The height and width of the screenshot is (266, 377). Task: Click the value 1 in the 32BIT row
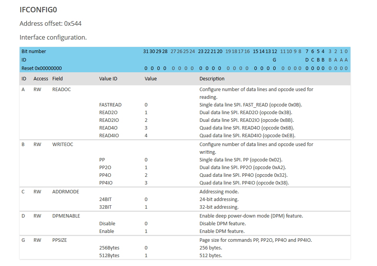(146, 207)
